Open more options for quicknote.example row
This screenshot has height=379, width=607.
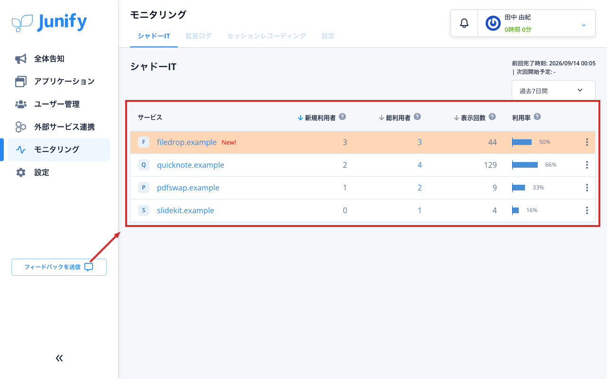click(587, 165)
